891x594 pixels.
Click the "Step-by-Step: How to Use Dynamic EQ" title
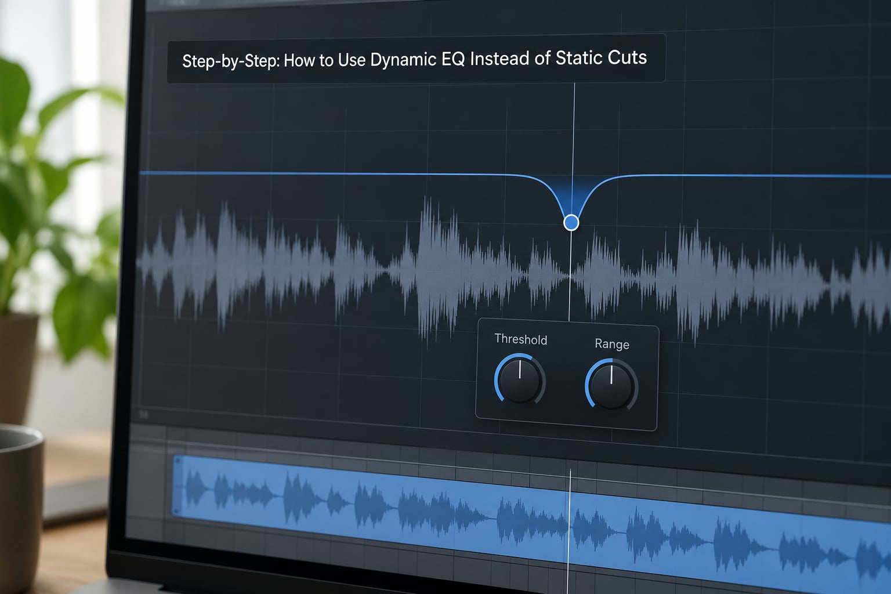pyautogui.click(x=414, y=59)
